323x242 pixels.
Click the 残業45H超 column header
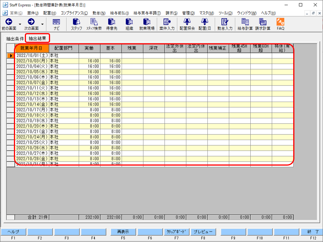[239, 48]
